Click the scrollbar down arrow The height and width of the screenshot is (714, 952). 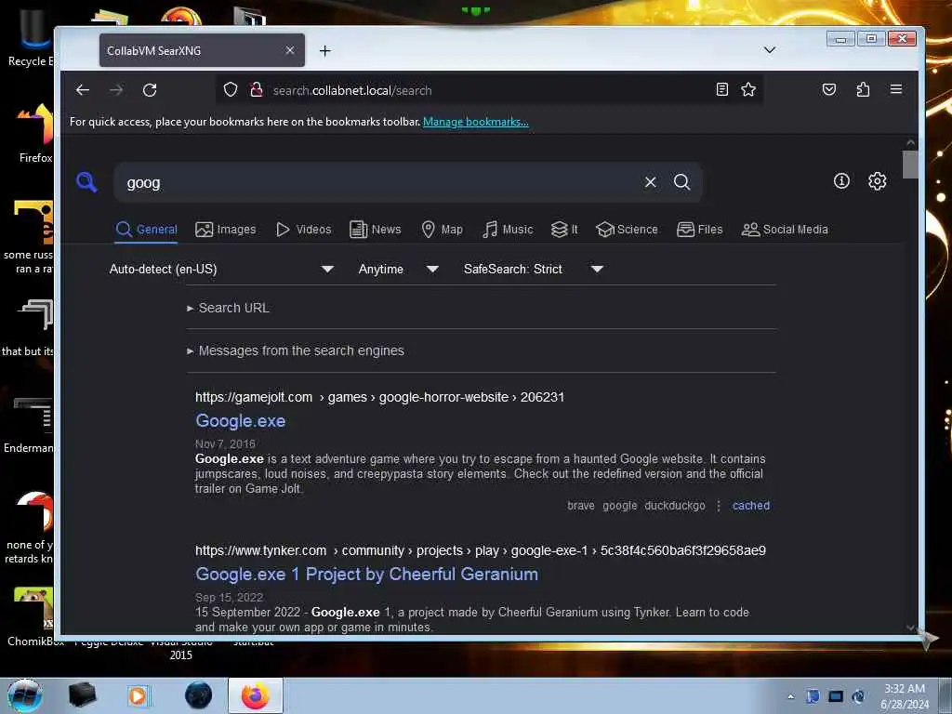tap(910, 628)
